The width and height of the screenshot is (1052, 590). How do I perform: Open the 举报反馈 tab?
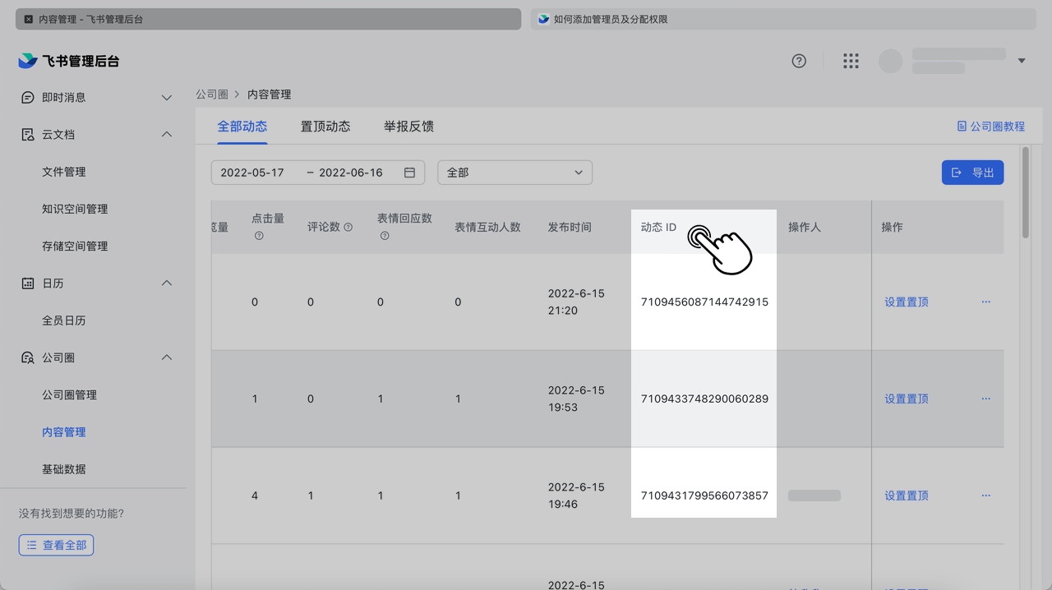[408, 126]
